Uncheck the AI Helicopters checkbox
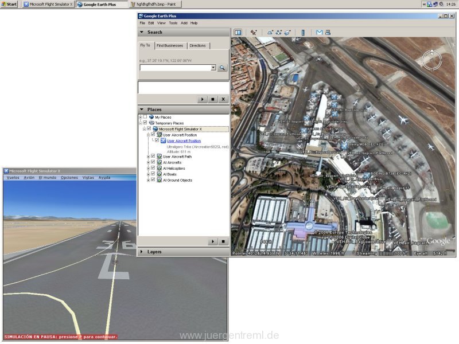459x344 pixels. click(x=153, y=167)
